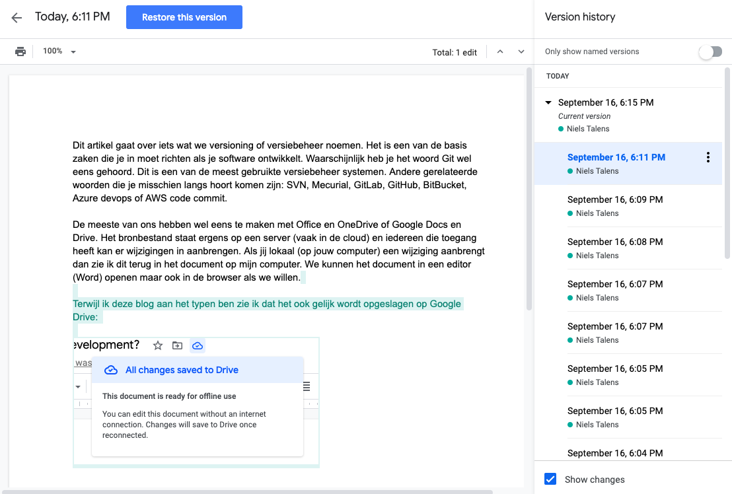
Task: Select the September 16, 6:04 PM version
Action: [x=614, y=453]
